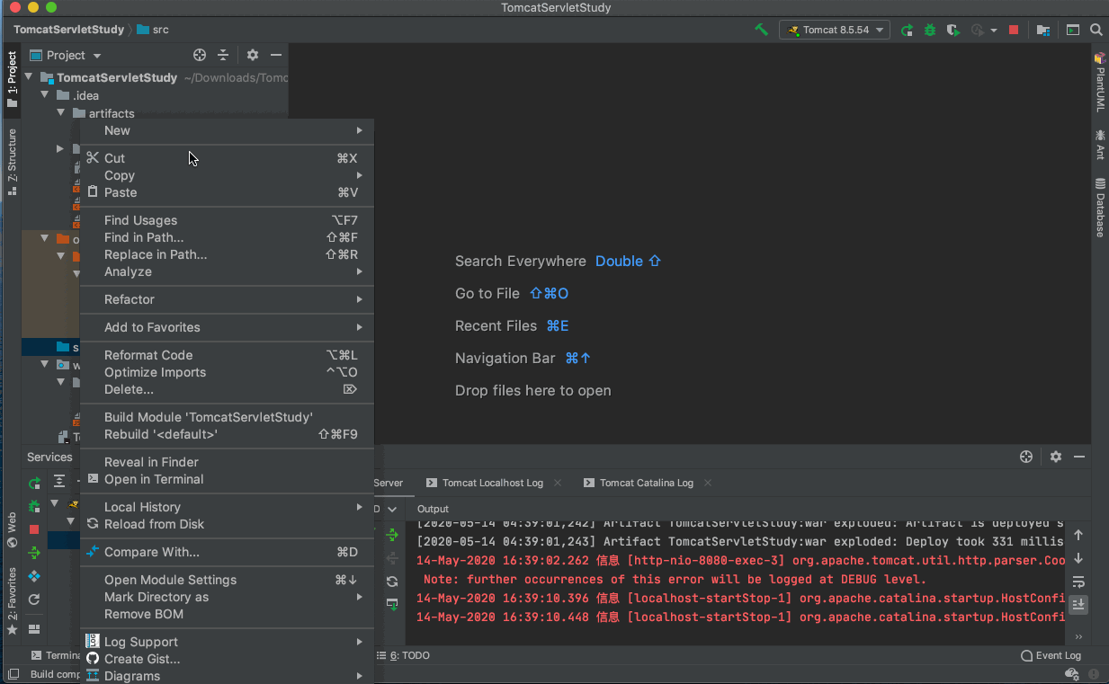Build Module 'TomcatServletStudy'

[x=227, y=417]
